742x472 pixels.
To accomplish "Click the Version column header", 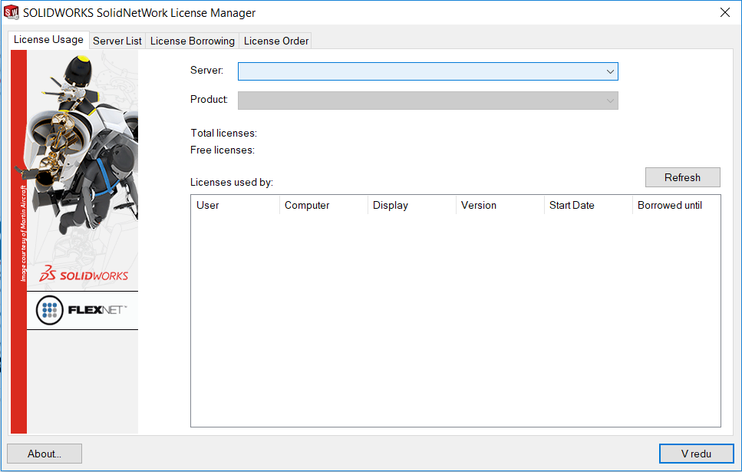I will point(500,205).
